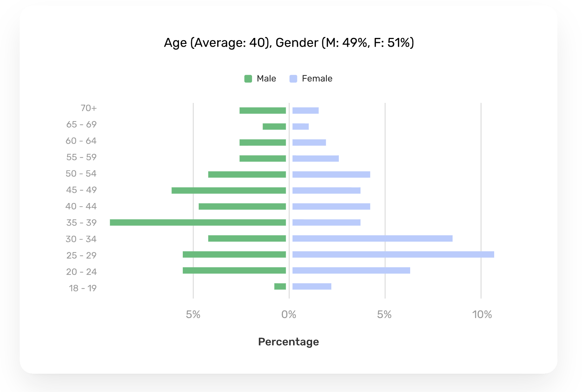Click the 10% axis tick label
This screenshot has width=582, height=392.
482,315
